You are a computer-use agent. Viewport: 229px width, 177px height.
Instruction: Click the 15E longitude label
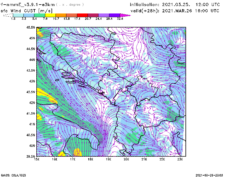37,159
